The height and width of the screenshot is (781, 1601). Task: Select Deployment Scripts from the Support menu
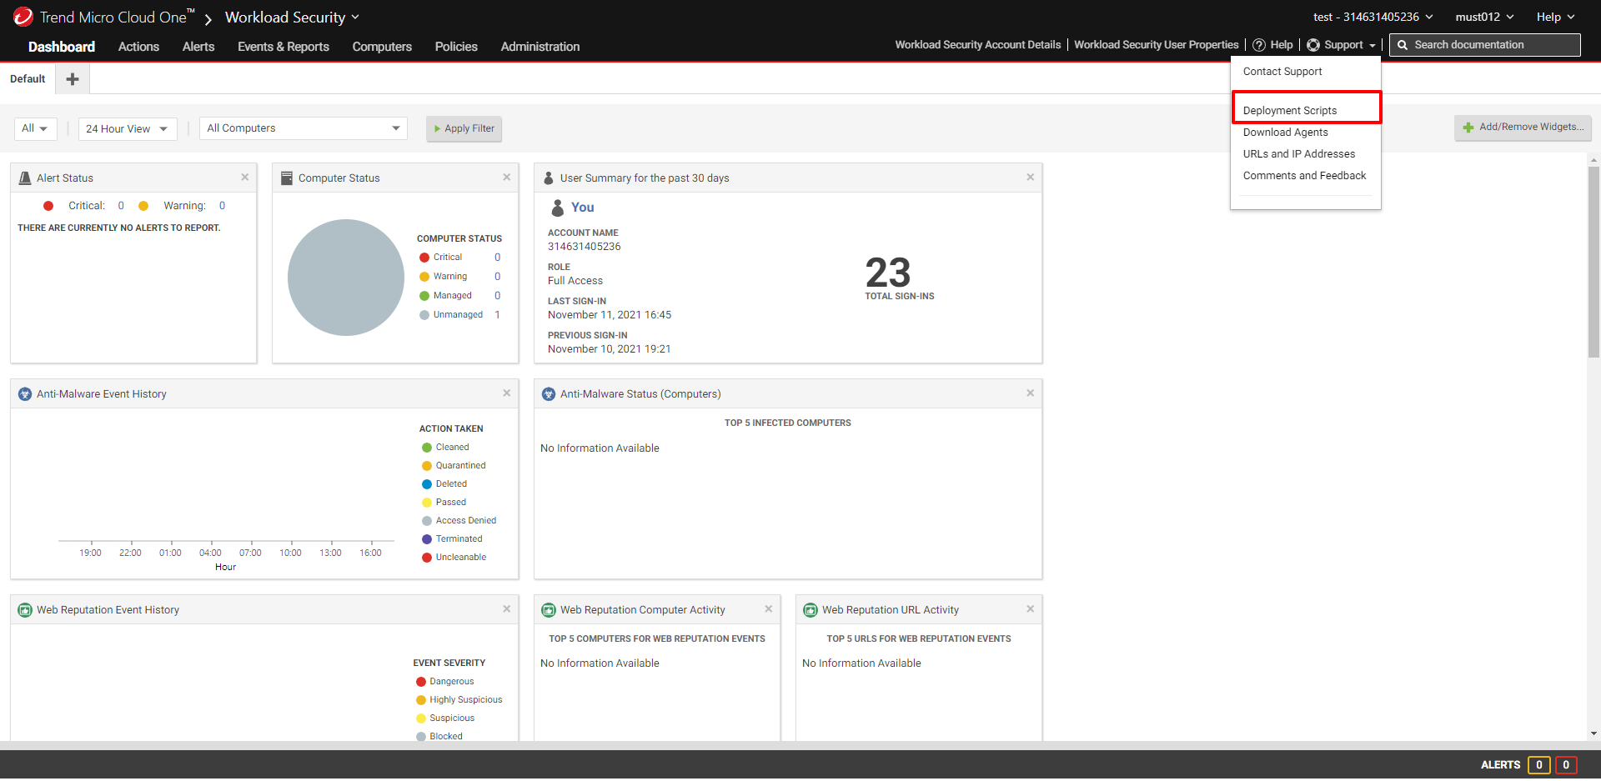pos(1289,109)
